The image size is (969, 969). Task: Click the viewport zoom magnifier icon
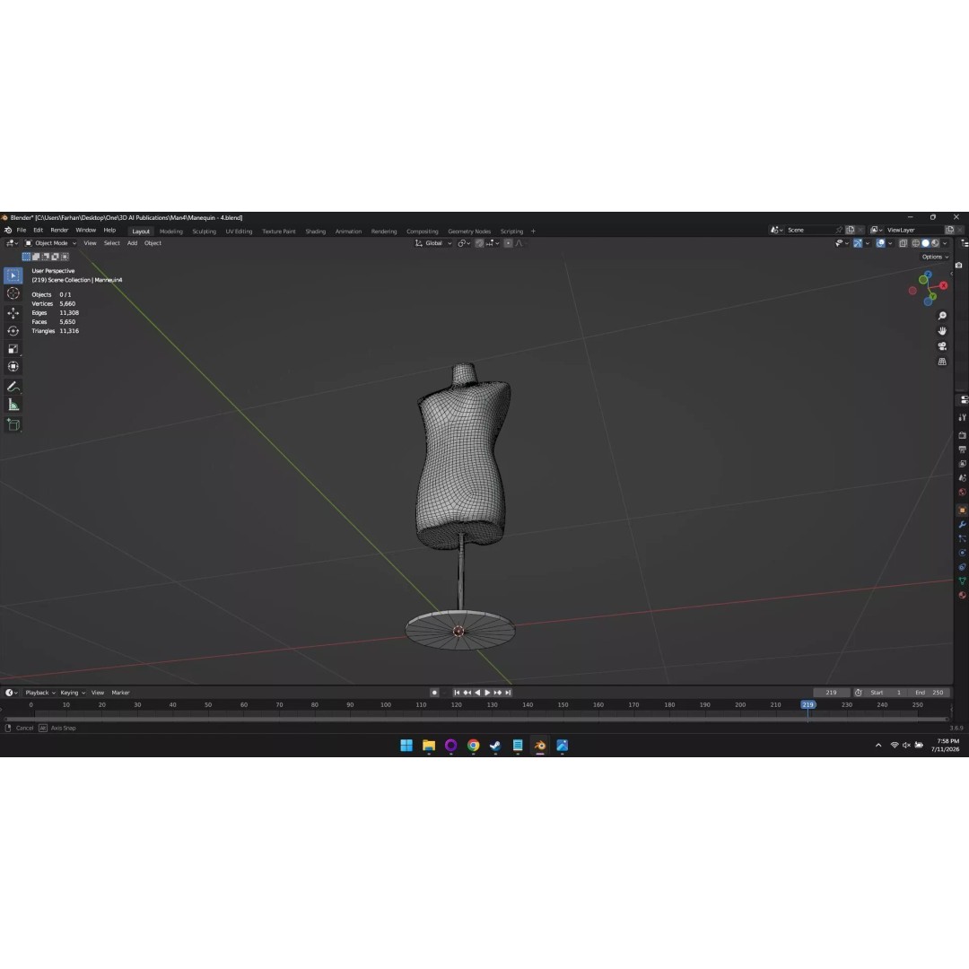(942, 316)
